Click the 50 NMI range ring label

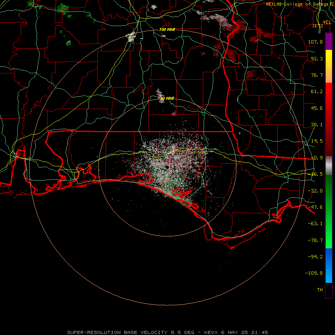167,98
